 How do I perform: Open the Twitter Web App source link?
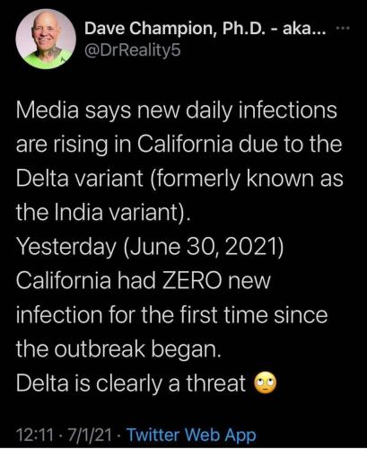192,435
